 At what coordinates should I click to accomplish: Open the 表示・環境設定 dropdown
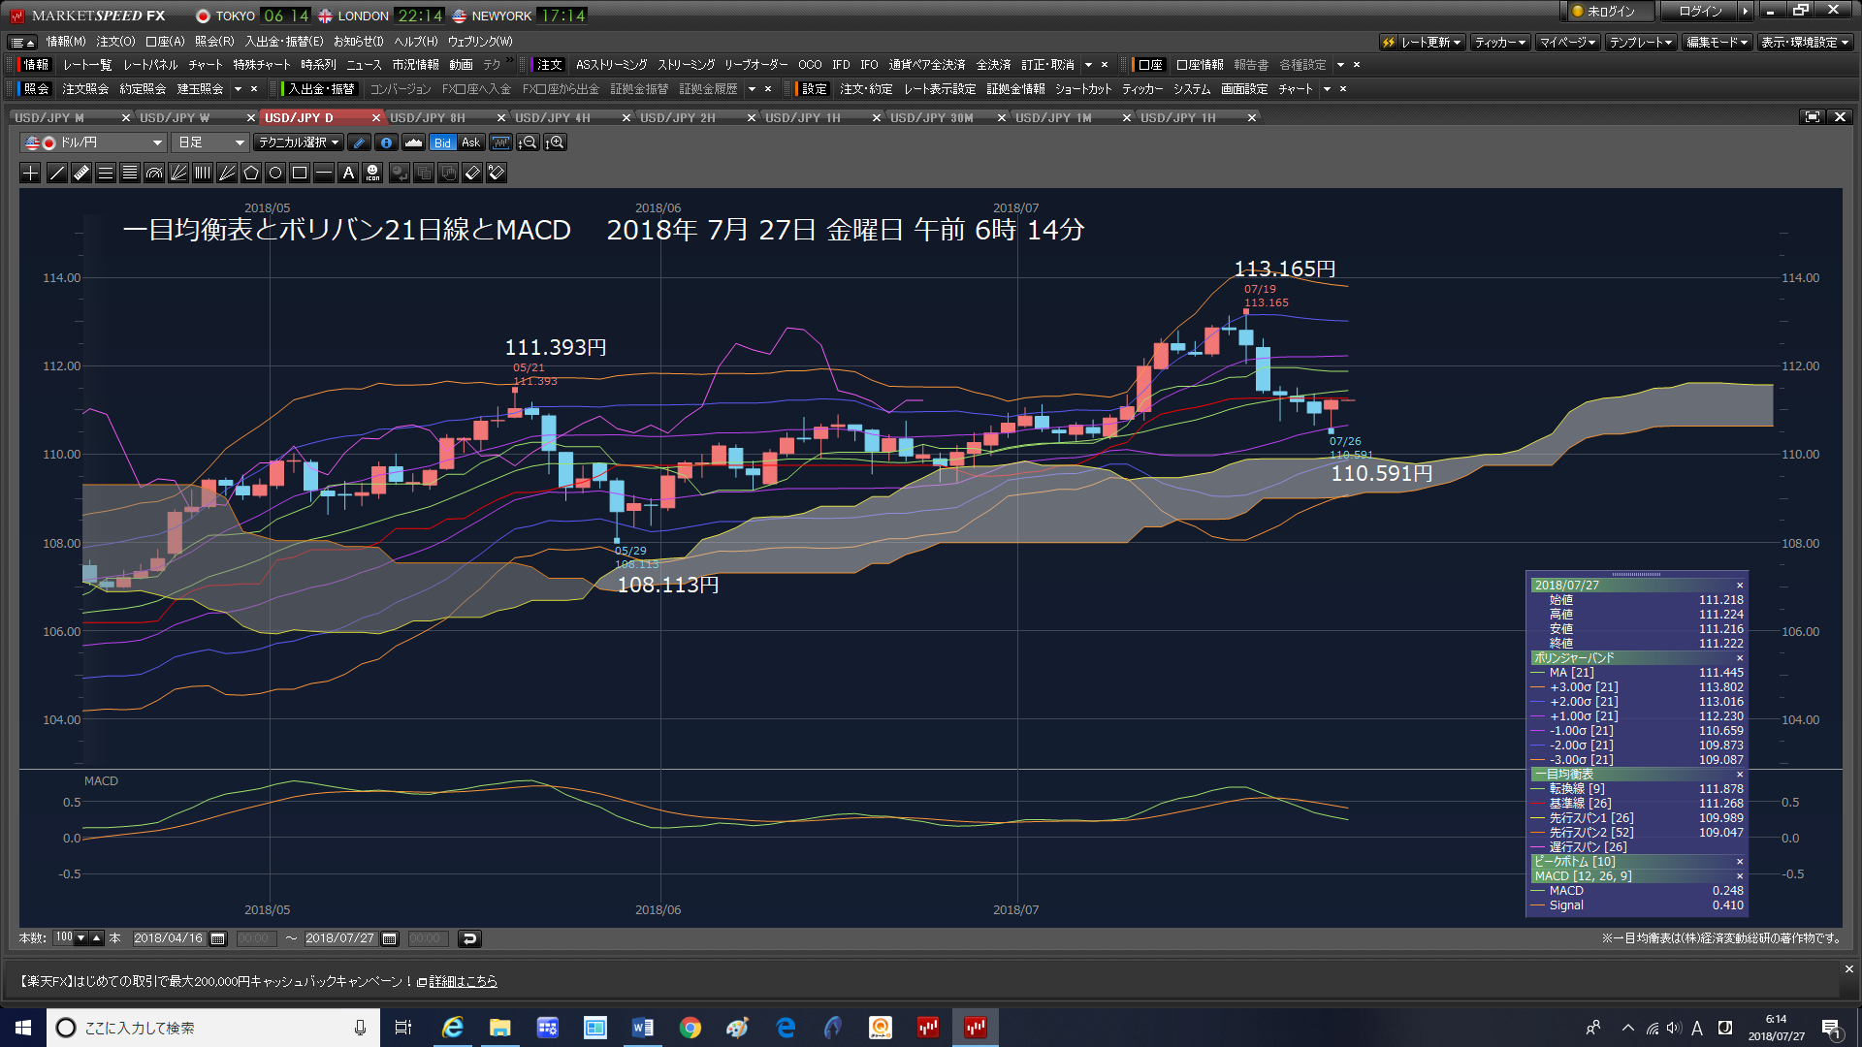(1805, 43)
